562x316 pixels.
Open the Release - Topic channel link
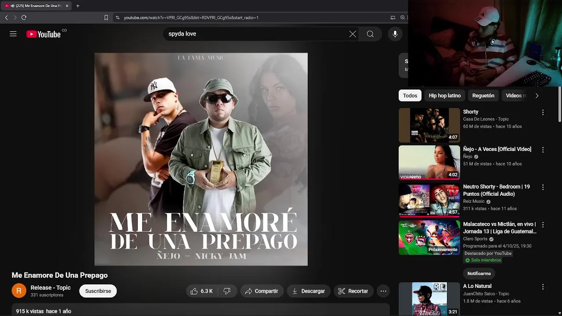[50, 287]
